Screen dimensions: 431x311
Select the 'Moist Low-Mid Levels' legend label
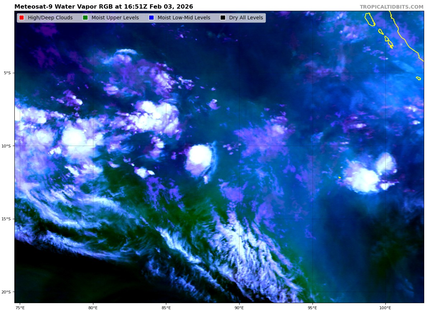[184, 18]
